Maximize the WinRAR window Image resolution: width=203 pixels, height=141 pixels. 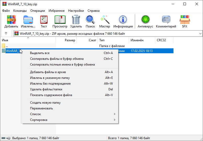(185, 4)
